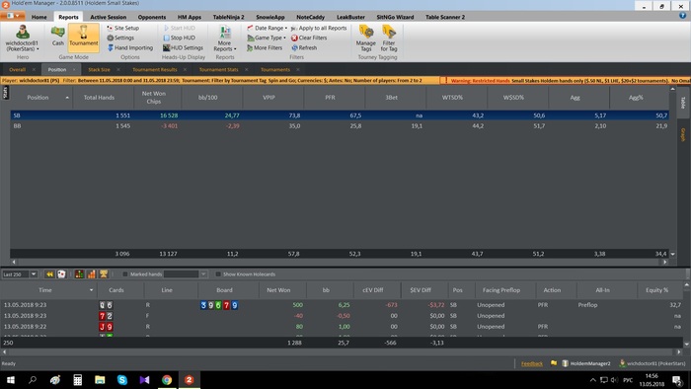Viewport: 691px width, 389px height.
Task: Click the orange bar chart icon
Action: point(91,274)
